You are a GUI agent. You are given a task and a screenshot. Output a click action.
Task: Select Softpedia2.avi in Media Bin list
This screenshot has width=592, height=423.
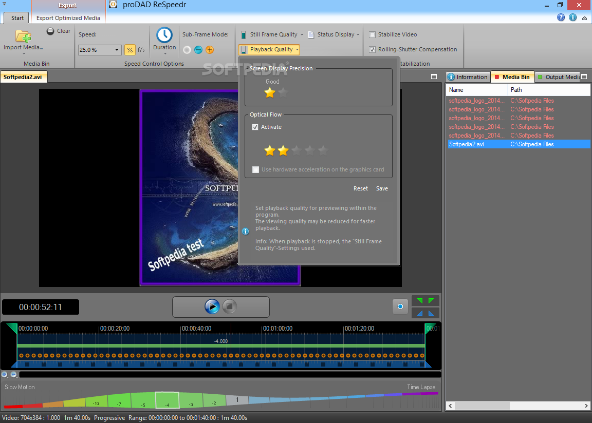[519, 144]
